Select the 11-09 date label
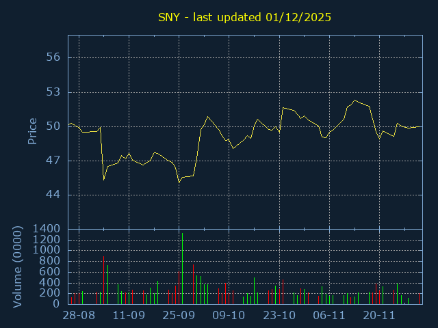Screen dimensions: 438x328 (x=129, y=316)
